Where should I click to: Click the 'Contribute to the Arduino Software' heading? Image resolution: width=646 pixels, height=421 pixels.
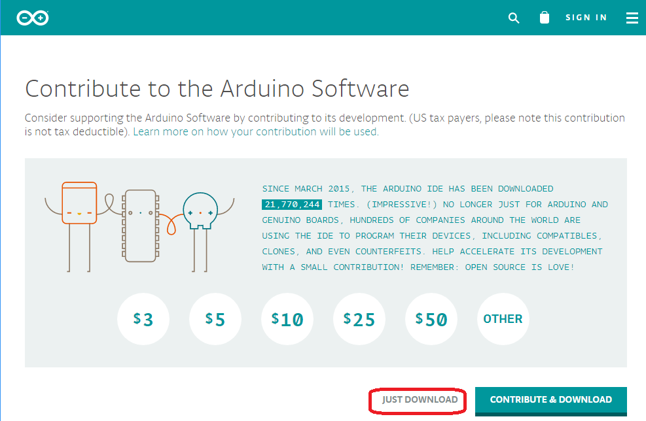pyautogui.click(x=217, y=89)
